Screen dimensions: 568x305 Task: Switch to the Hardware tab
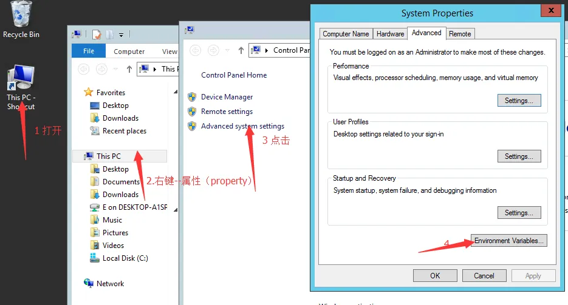click(390, 34)
